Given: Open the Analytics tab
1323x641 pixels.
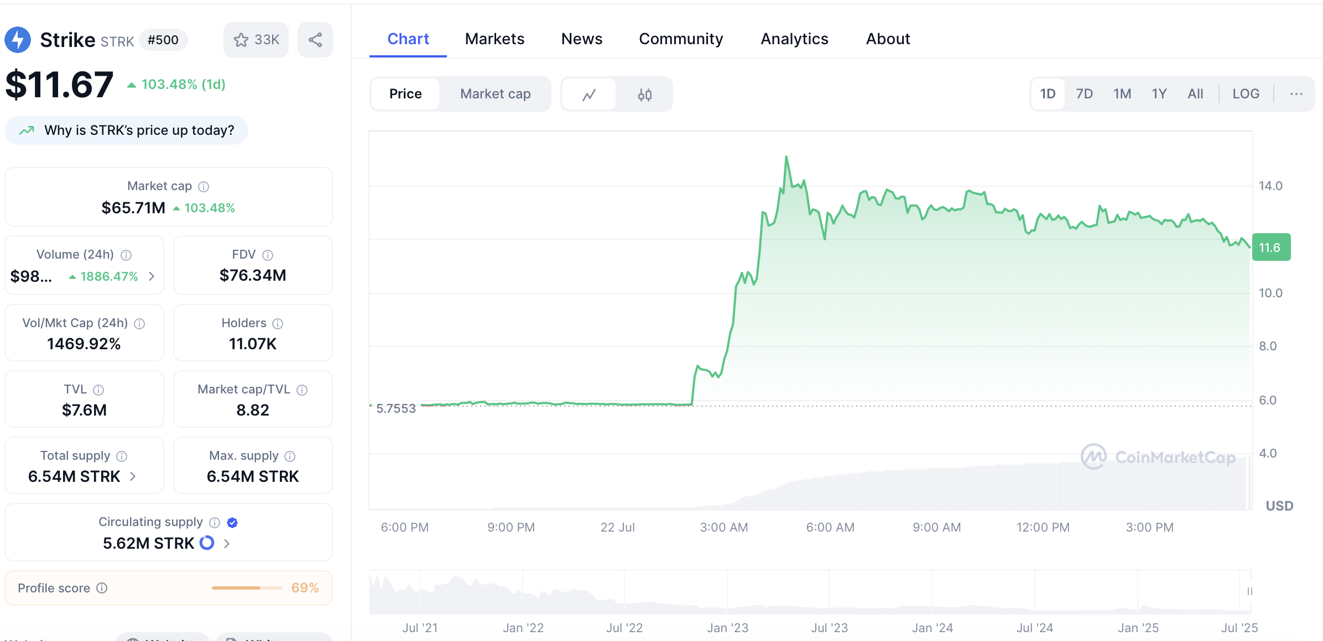Looking at the screenshot, I should tap(794, 39).
